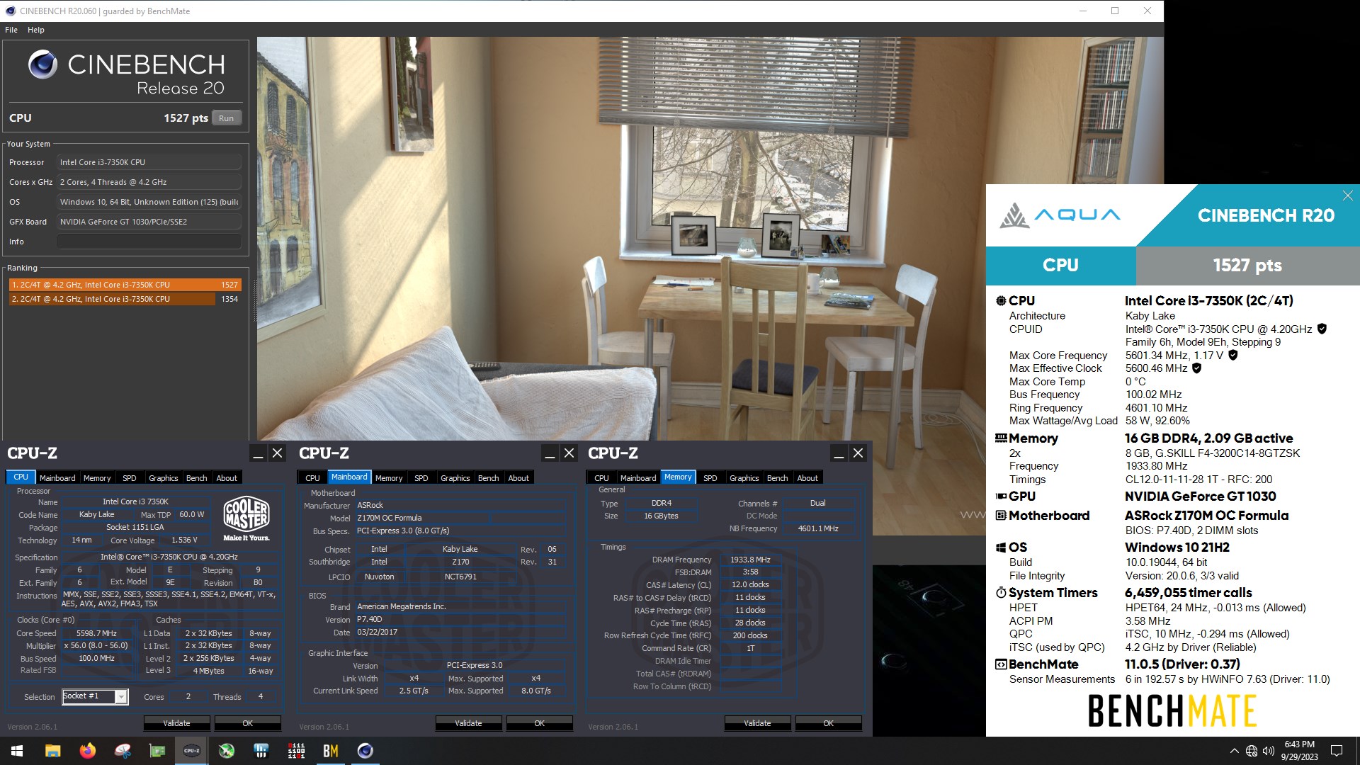The image size is (1360, 765).
Task: Minimize the CPU-Z Mainboard window
Action: pyautogui.click(x=550, y=453)
